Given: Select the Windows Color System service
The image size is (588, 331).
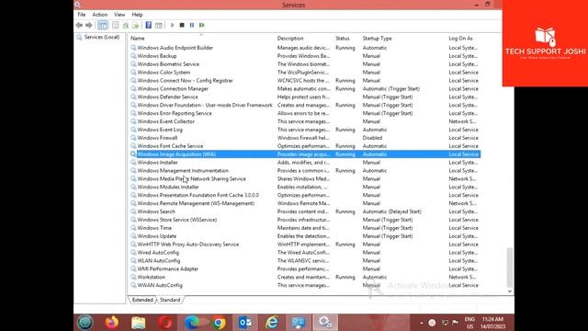Looking at the screenshot, I should pos(164,73).
